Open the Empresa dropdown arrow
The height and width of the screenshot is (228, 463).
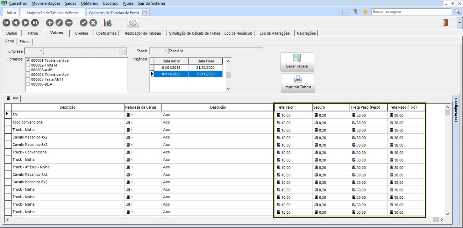pos(124,51)
